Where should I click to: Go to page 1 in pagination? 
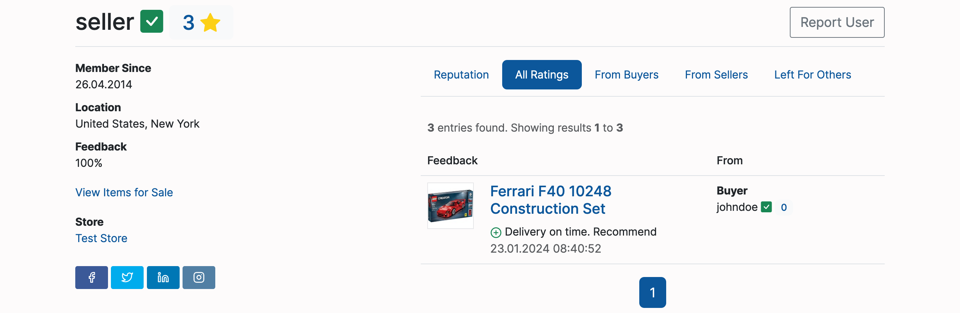point(652,293)
